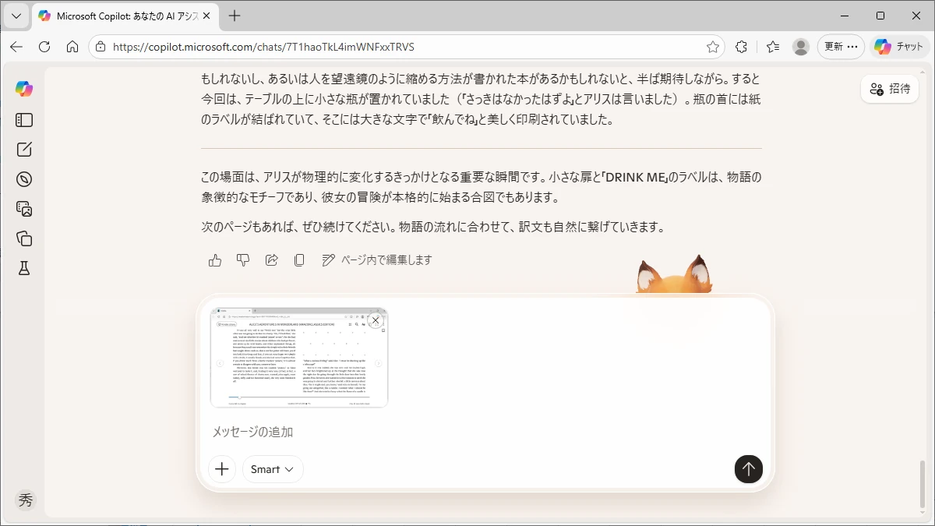Open the image gallery icon in the sidebar

(24, 209)
